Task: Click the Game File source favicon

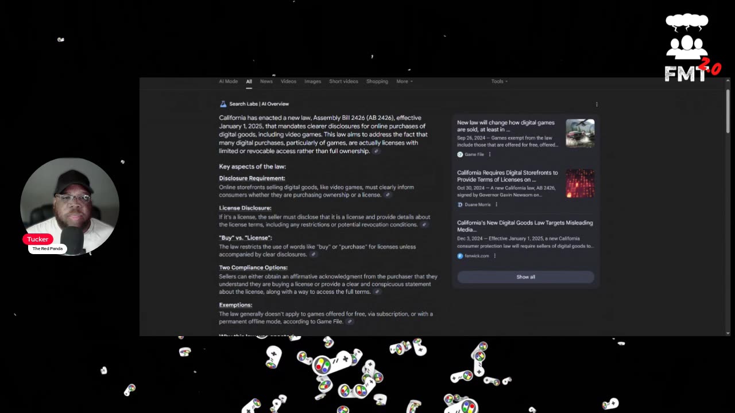Action: (460, 155)
